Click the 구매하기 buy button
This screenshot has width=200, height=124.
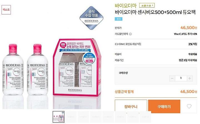164,107
